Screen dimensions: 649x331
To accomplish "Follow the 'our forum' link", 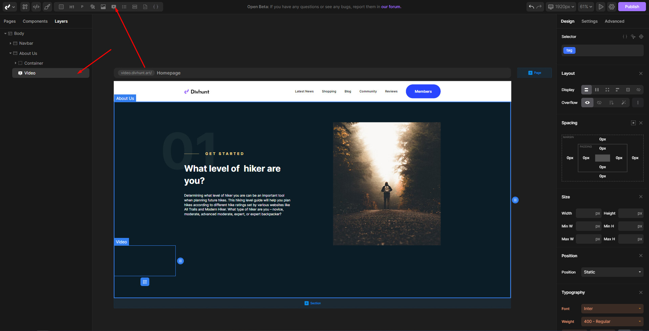I will point(391,7).
